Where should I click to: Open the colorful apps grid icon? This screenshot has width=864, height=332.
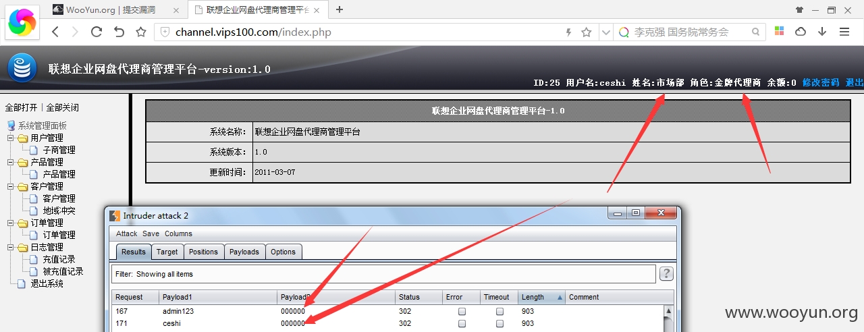779,32
